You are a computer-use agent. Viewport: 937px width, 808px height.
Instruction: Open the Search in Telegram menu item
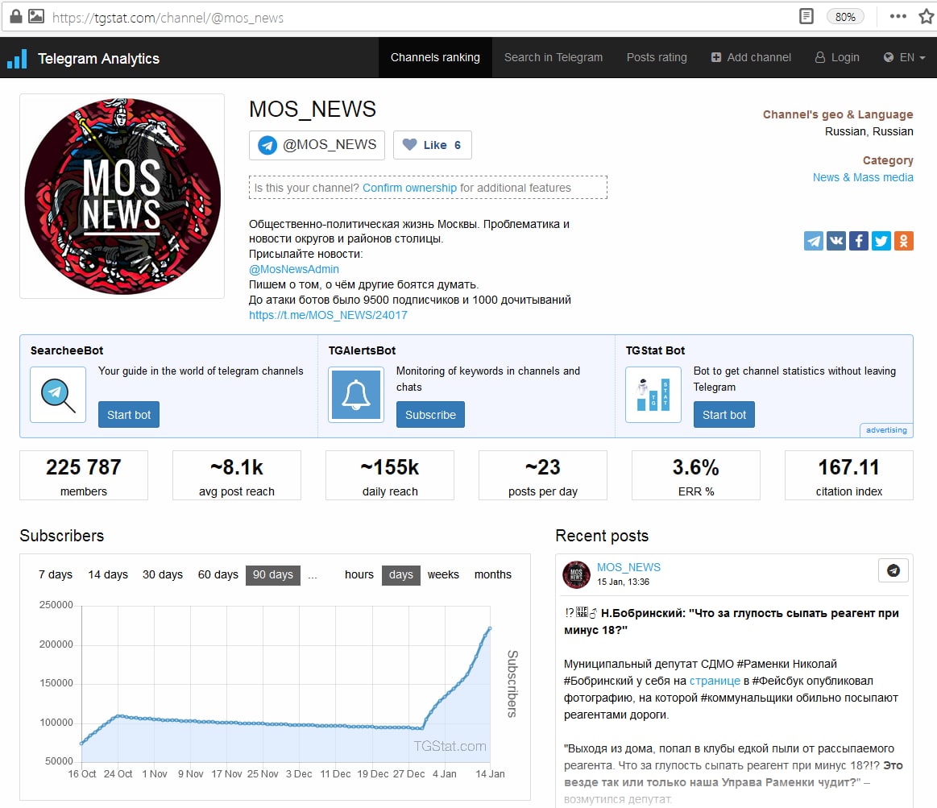tap(553, 57)
